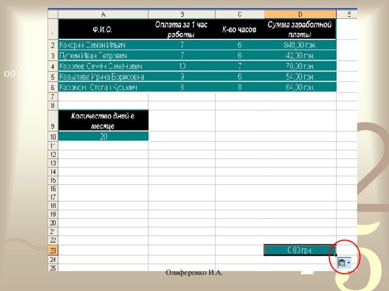389x291 pixels.
Task: Click the 840,00 грн. salary cell
Action: [x=300, y=45]
